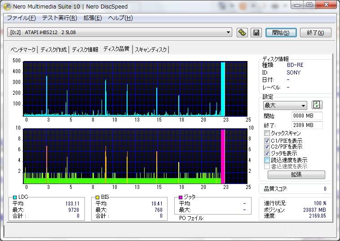The height and width of the screenshot is (241, 340).
Task: Switch to the ディスク作成 tab
Action: 53,50
